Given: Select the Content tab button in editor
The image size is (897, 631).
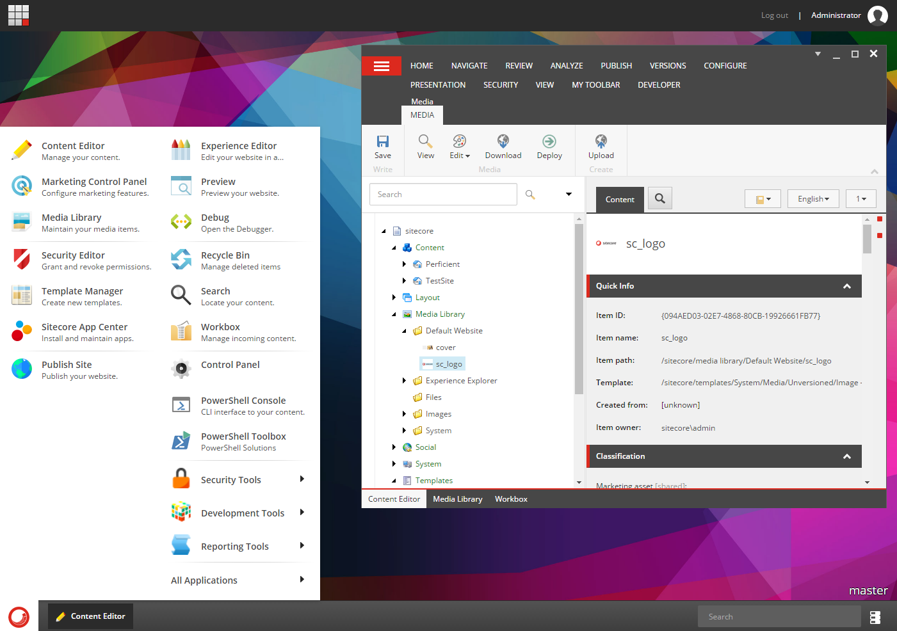Looking at the screenshot, I should click(x=620, y=200).
